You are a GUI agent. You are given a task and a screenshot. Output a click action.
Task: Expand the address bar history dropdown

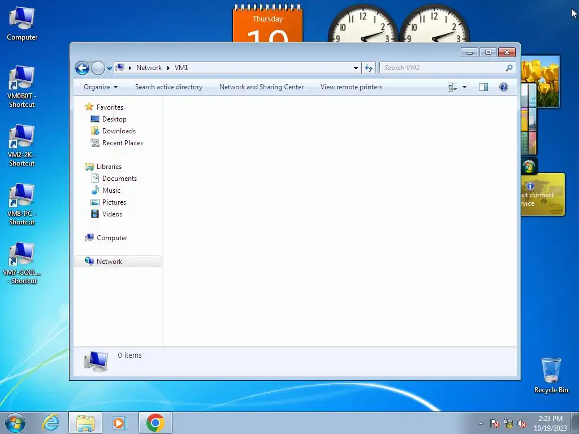pyautogui.click(x=356, y=68)
